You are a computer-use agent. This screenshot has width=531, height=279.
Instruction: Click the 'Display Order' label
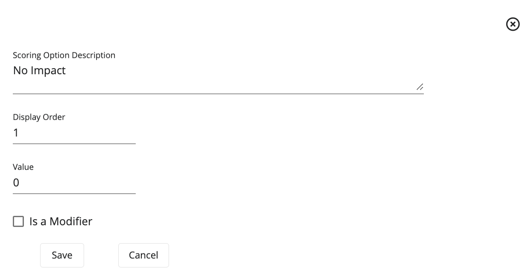(39, 117)
